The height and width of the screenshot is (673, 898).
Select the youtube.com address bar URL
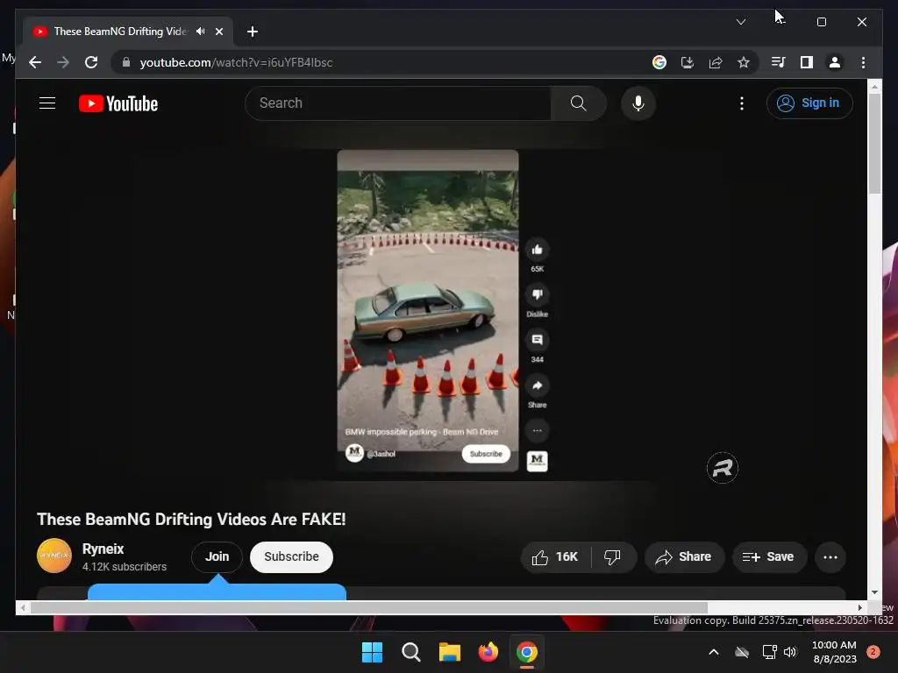pos(236,62)
